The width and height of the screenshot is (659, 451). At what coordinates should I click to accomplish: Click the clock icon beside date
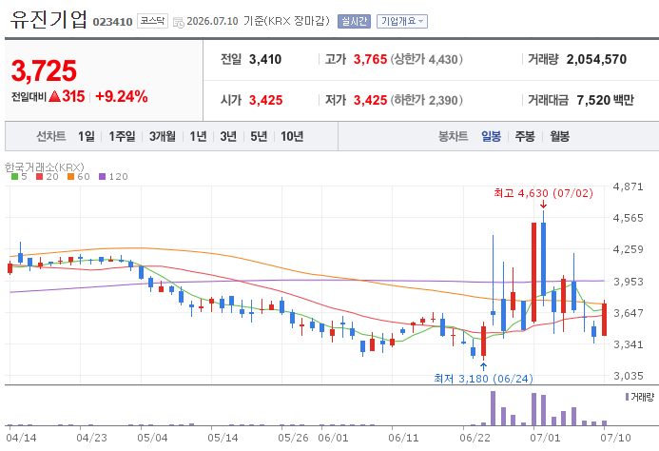(x=178, y=22)
